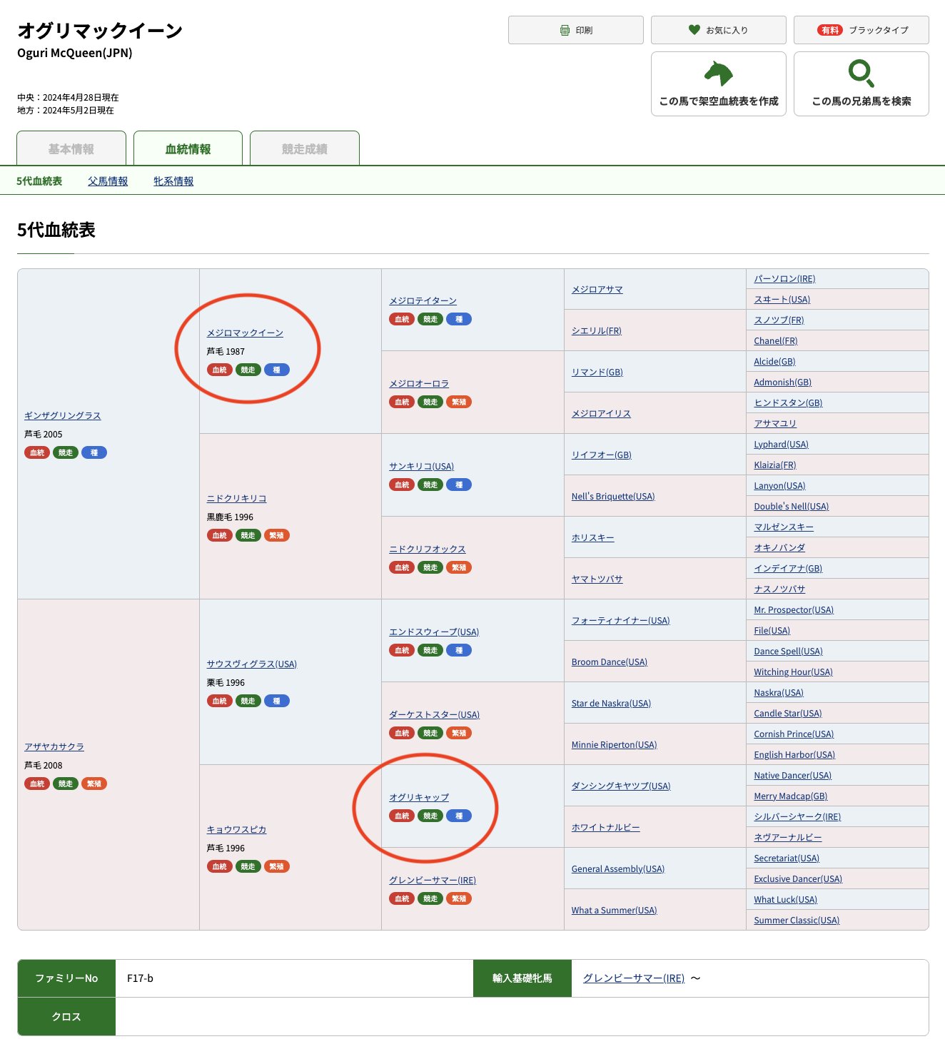945x1049 pixels.
Task: Open the General Assembly(USA) link
Action: tap(618, 868)
